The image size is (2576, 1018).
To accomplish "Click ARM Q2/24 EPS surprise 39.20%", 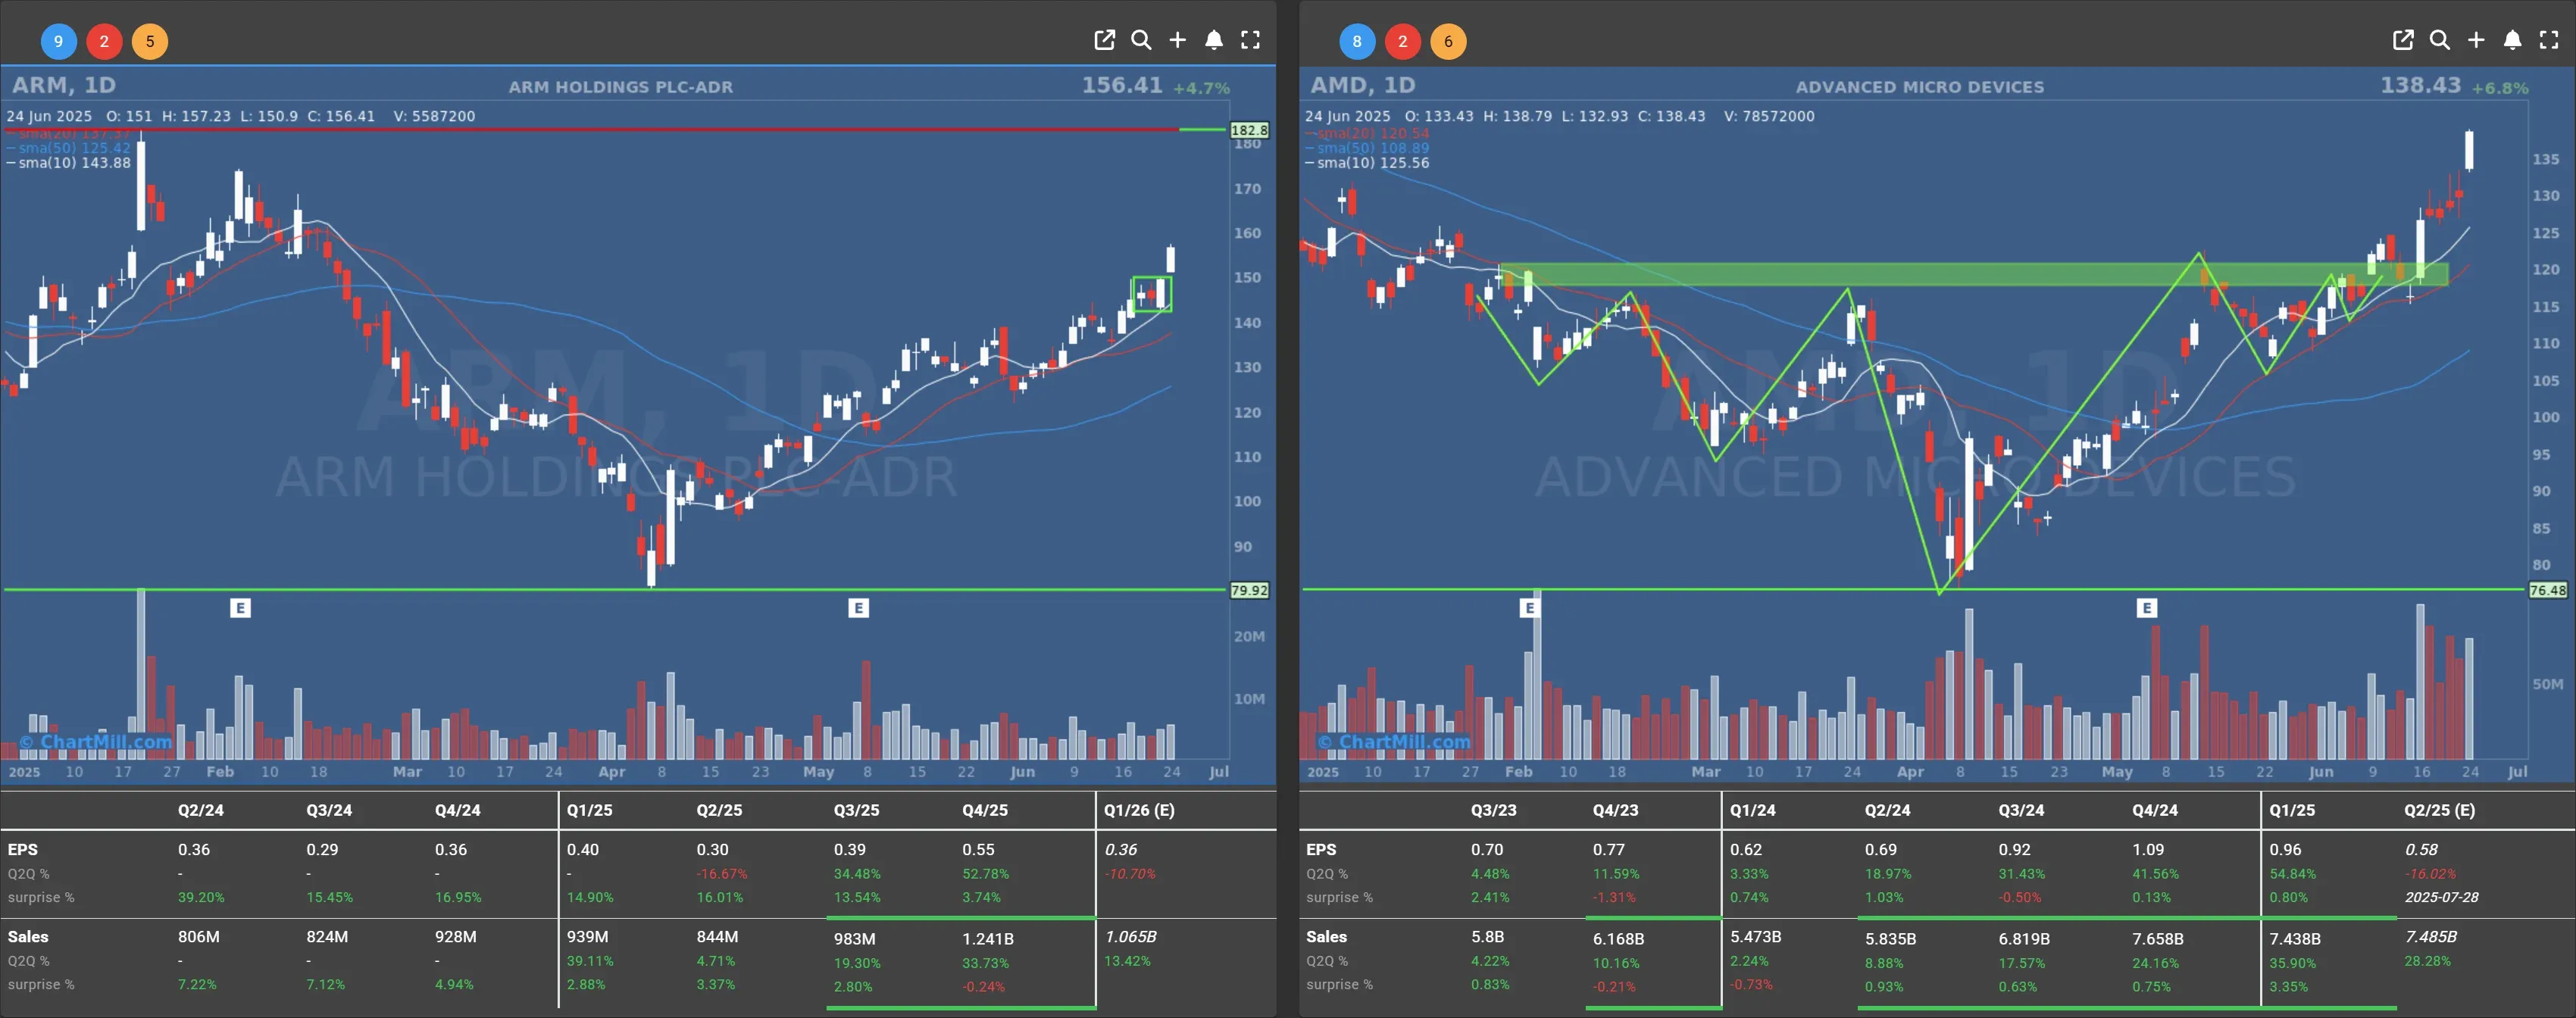I will tap(201, 897).
